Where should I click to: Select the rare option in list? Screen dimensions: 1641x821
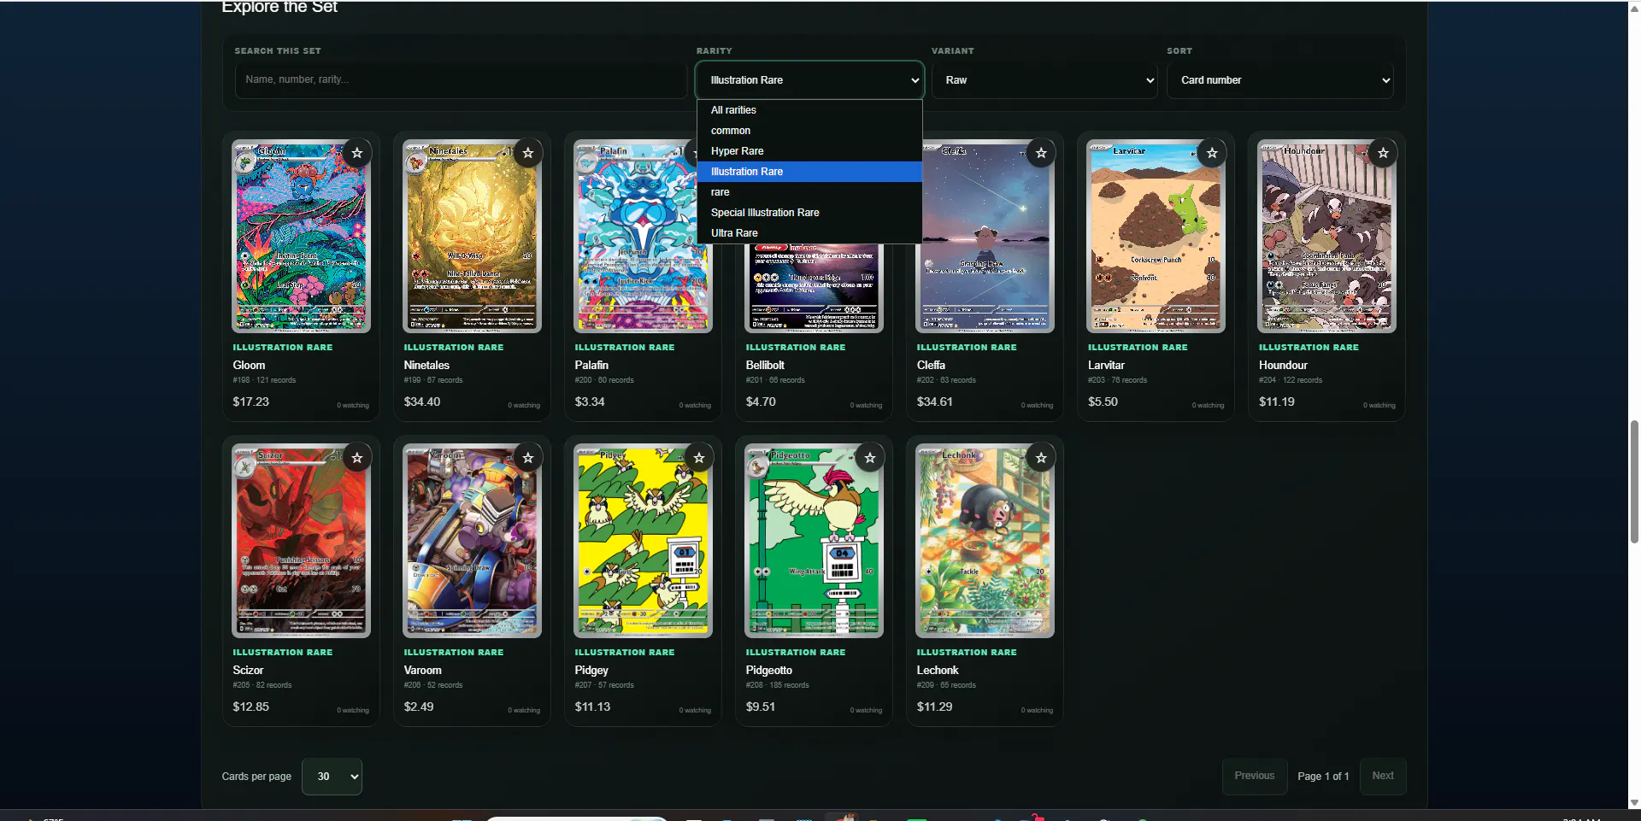click(809, 192)
